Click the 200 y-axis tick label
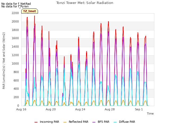This screenshot has width=170, height=127. tap(16, 97)
